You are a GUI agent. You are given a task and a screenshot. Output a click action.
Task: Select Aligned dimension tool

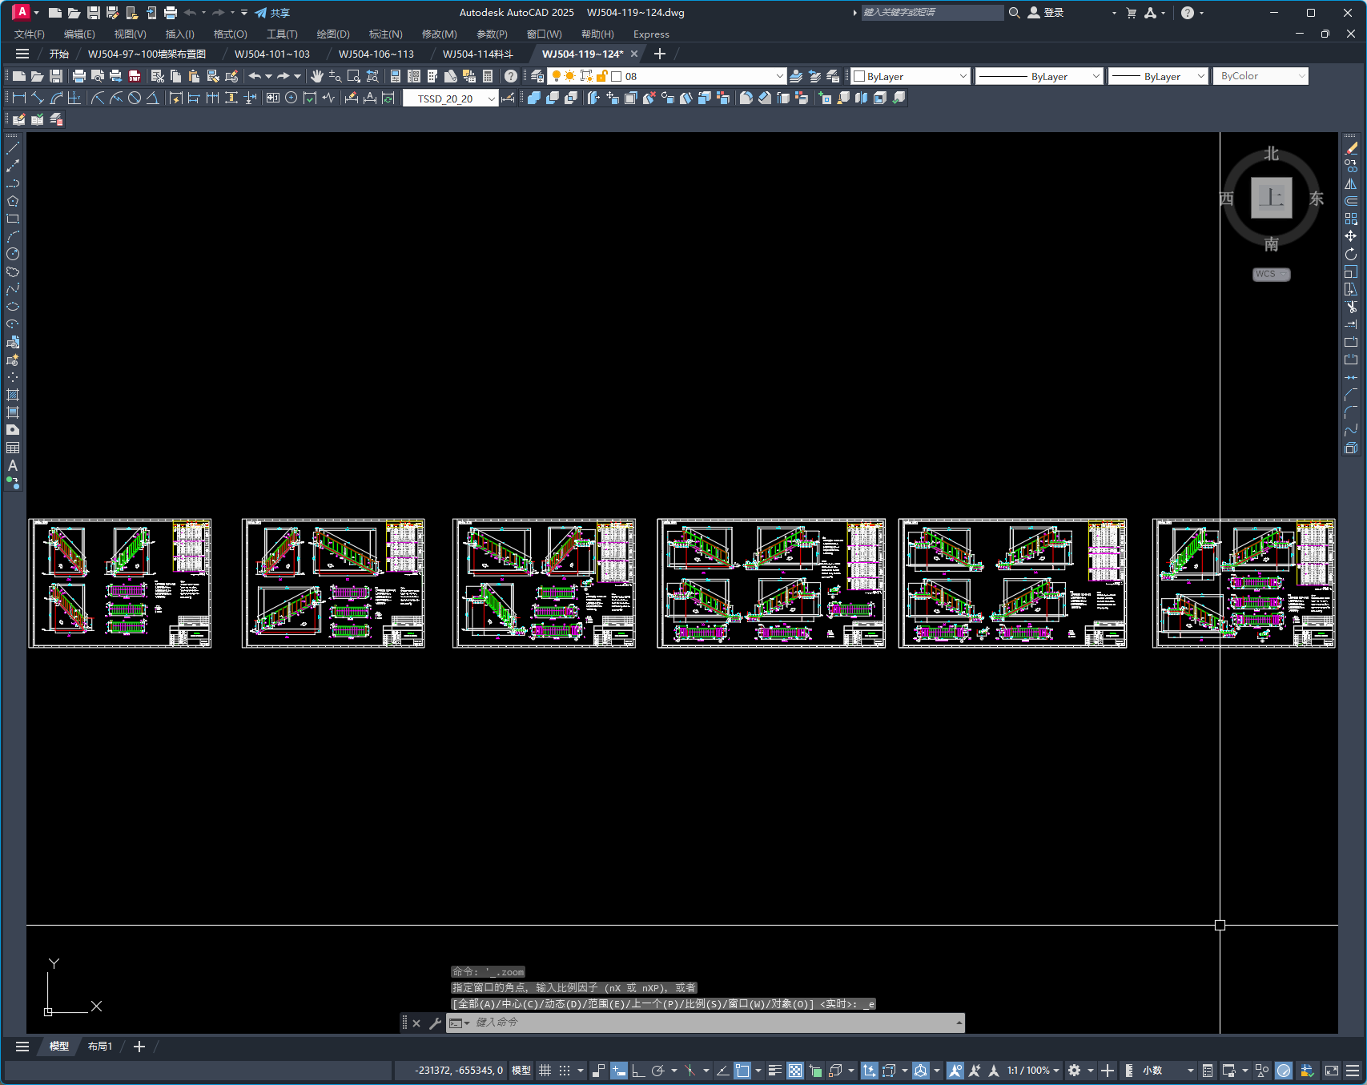(38, 98)
